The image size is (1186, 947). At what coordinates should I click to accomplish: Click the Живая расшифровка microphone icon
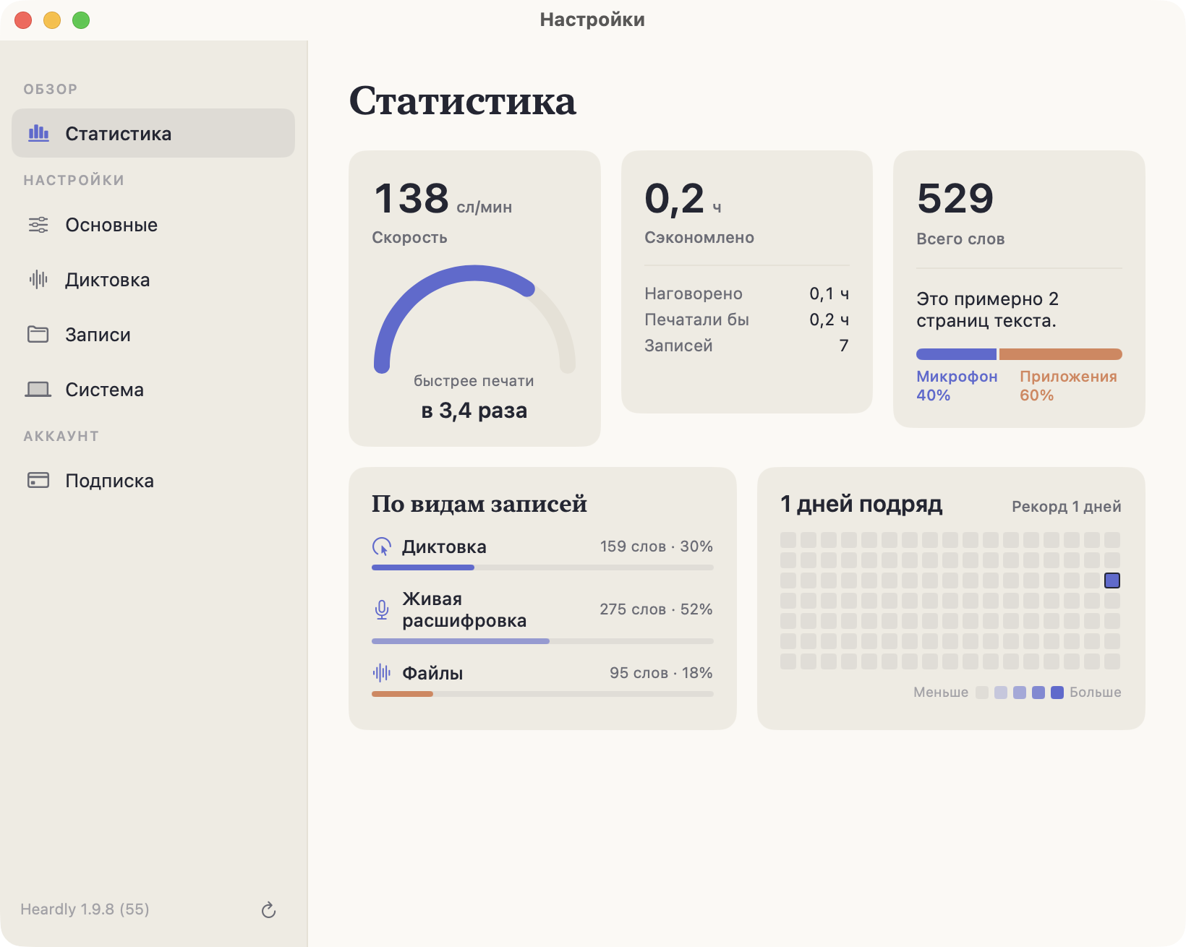[382, 609]
